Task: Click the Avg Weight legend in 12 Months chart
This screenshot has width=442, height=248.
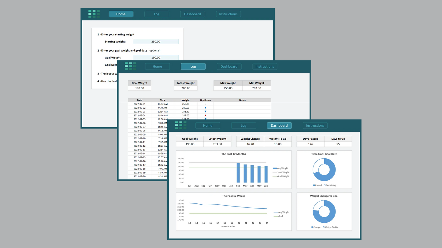Action: (x=280, y=168)
